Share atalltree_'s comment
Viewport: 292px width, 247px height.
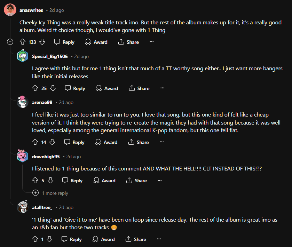pos(136,239)
